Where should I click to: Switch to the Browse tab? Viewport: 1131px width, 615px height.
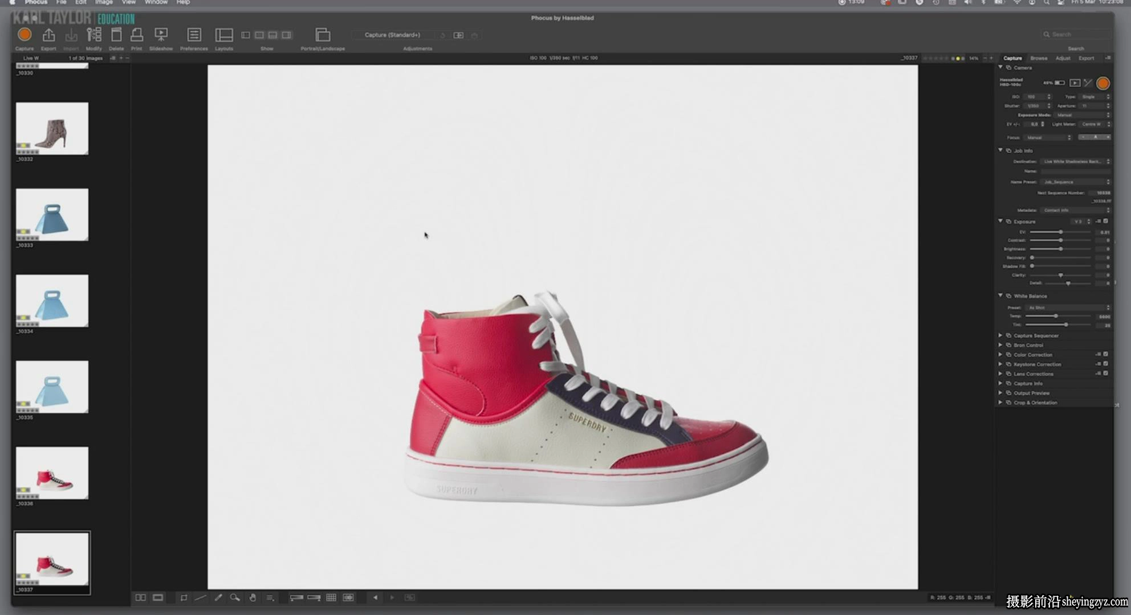pos(1039,58)
